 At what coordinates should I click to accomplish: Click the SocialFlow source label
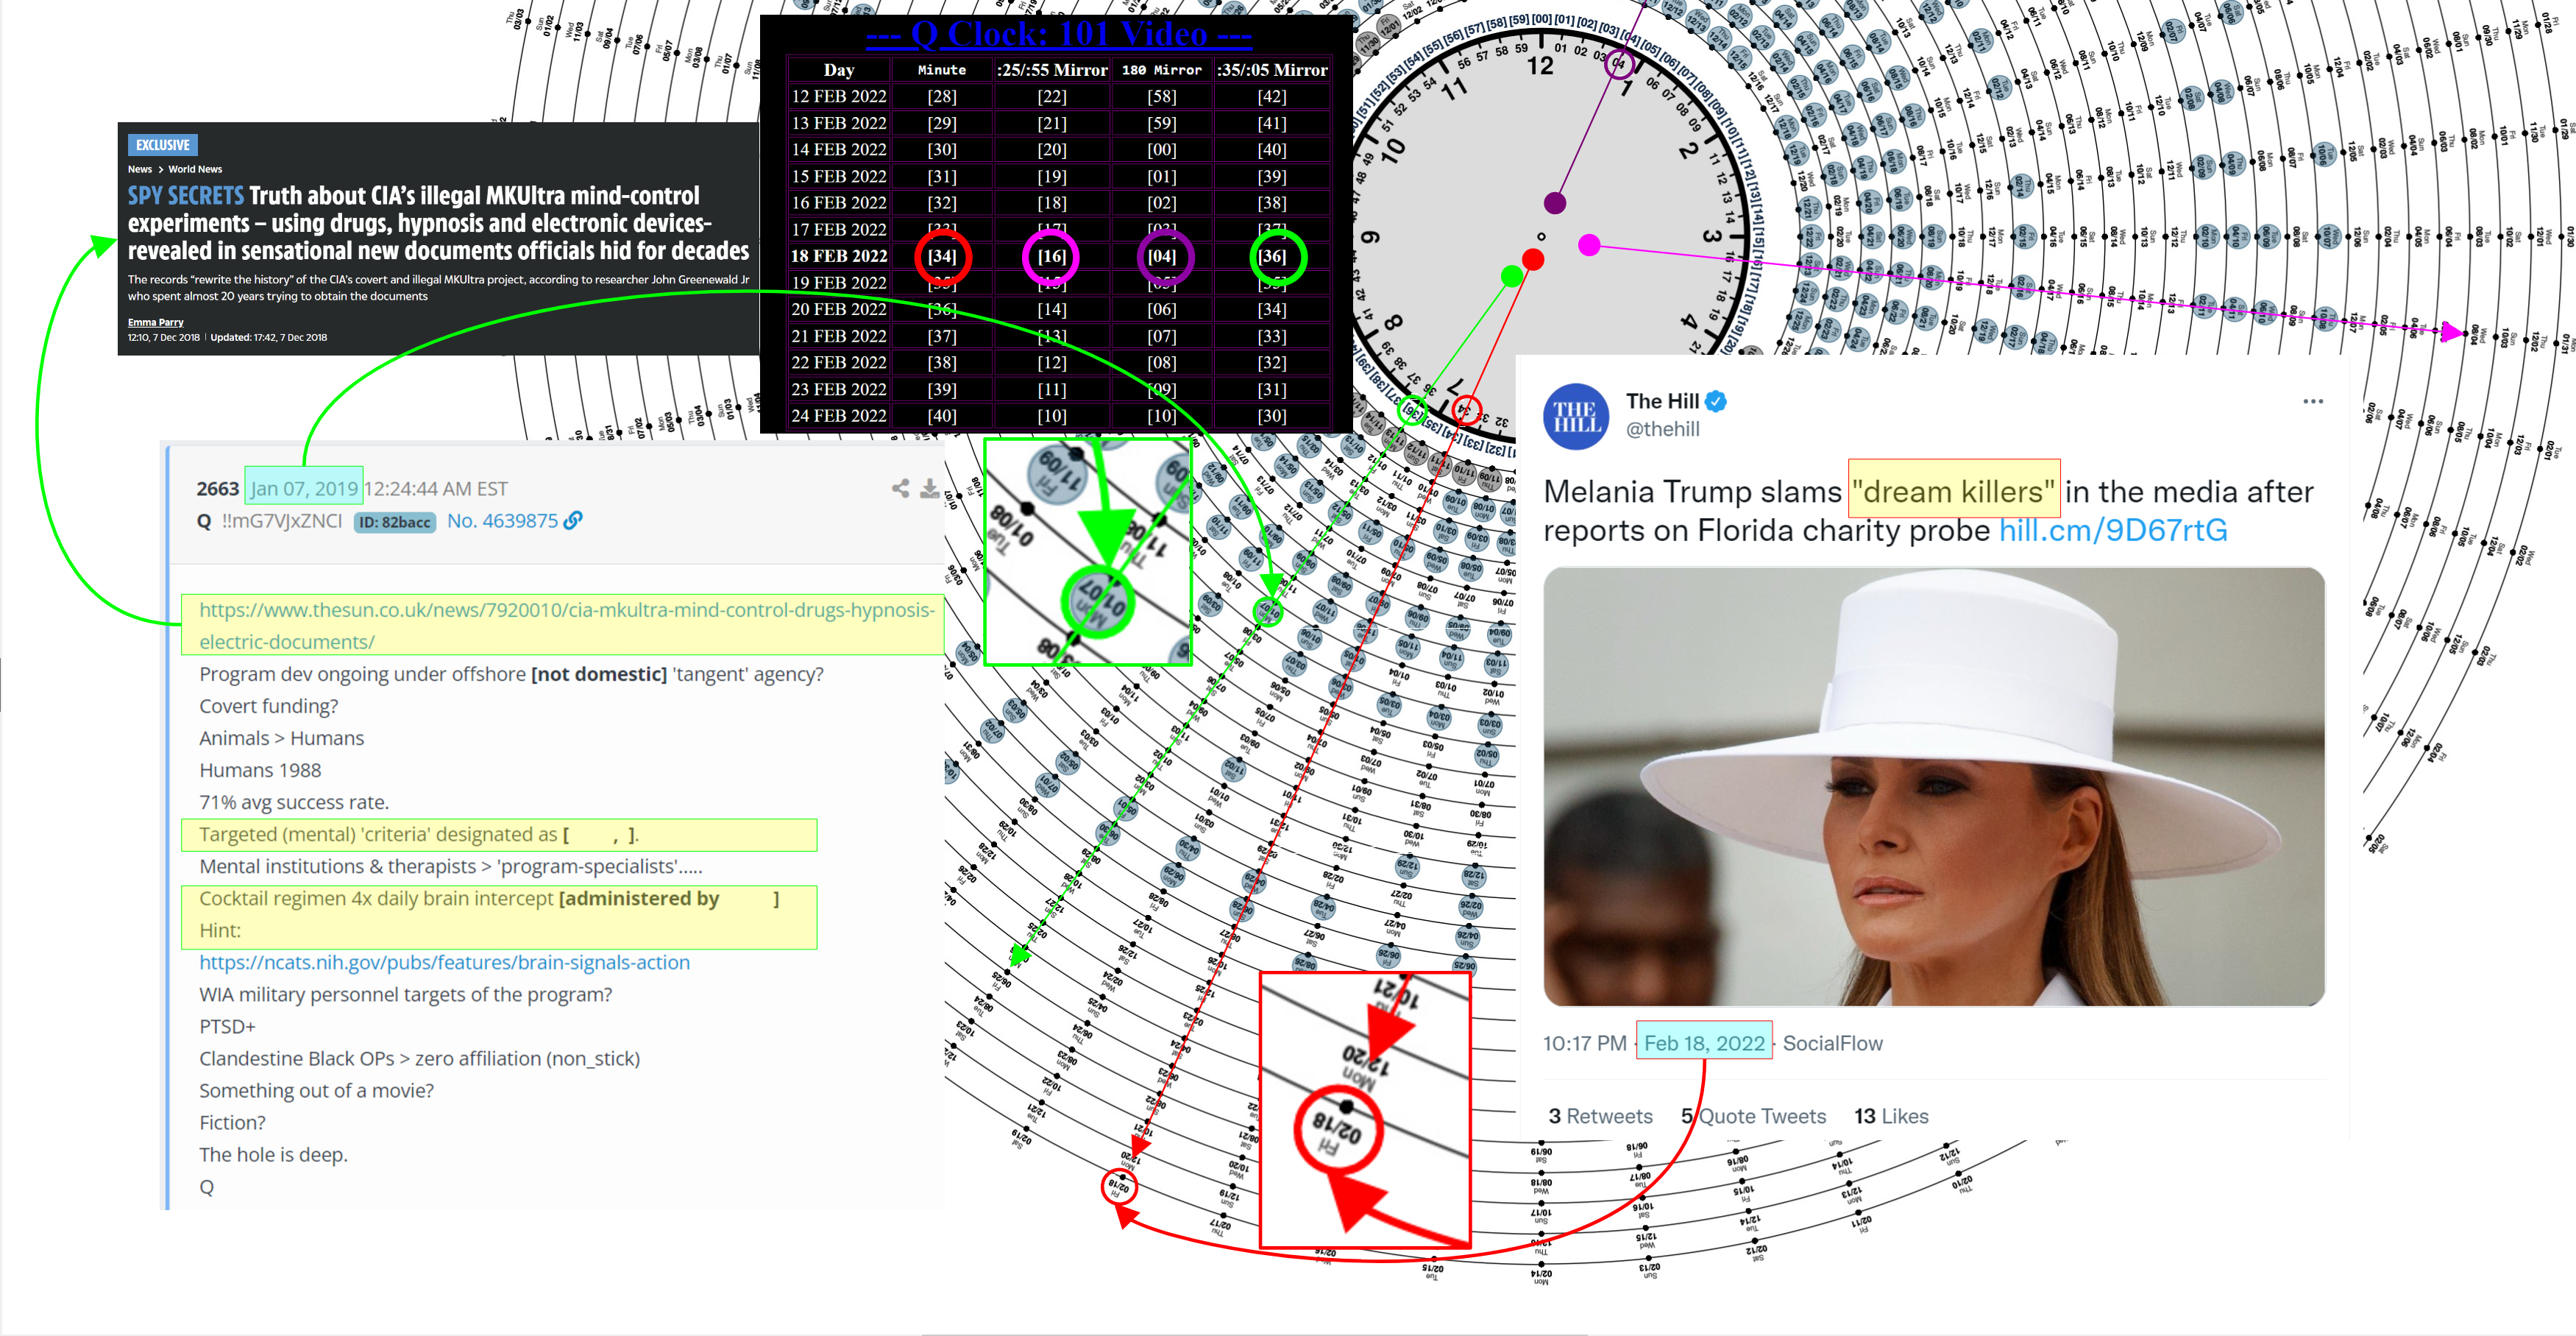coord(1832,1043)
